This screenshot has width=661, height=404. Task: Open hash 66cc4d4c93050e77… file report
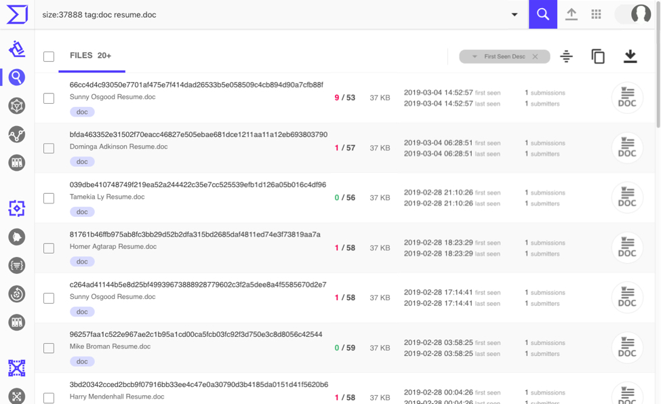(x=197, y=85)
